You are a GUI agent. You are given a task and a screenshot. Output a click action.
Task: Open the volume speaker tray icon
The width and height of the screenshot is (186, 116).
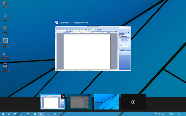pos(166,114)
